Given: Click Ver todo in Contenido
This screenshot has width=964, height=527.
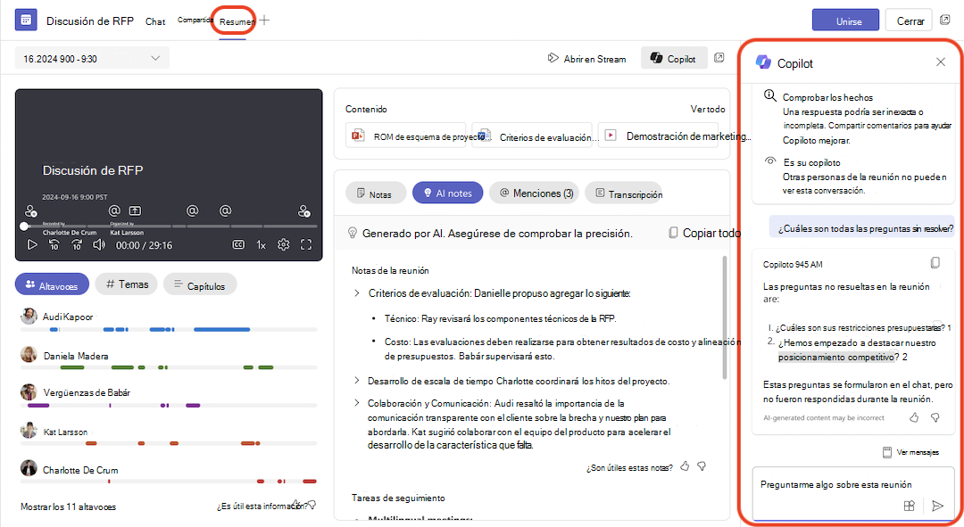Looking at the screenshot, I should click(x=708, y=109).
